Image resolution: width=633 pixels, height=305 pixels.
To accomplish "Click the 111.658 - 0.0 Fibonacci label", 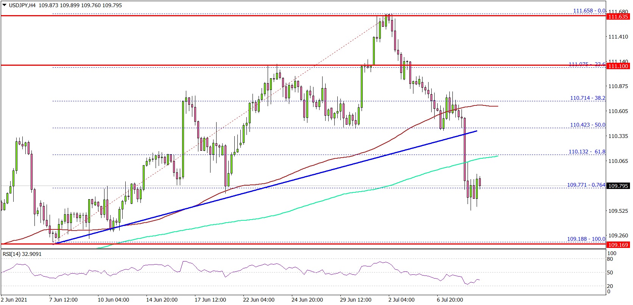I will coord(589,11).
